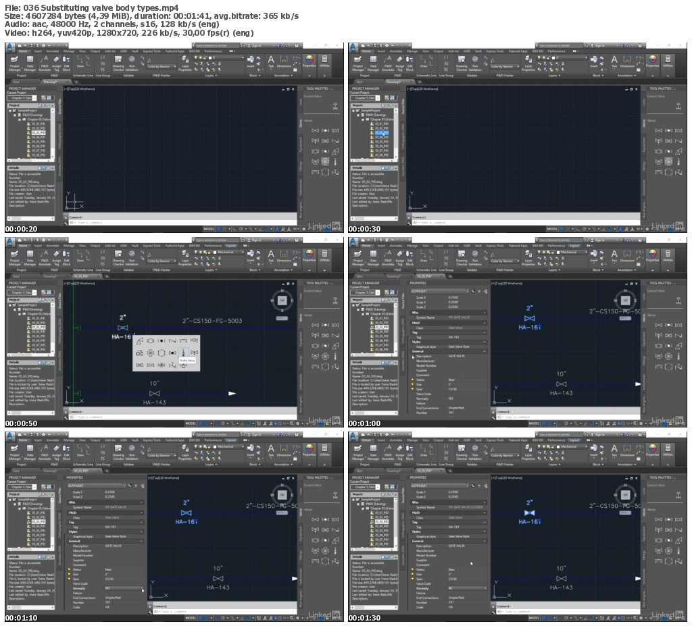Select the HA-143 valve symbol in the 00:01:00 frame
The image size is (692, 626).
pos(561,384)
